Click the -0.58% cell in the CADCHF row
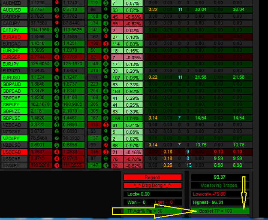268x220 pixels. [x=133, y=17]
